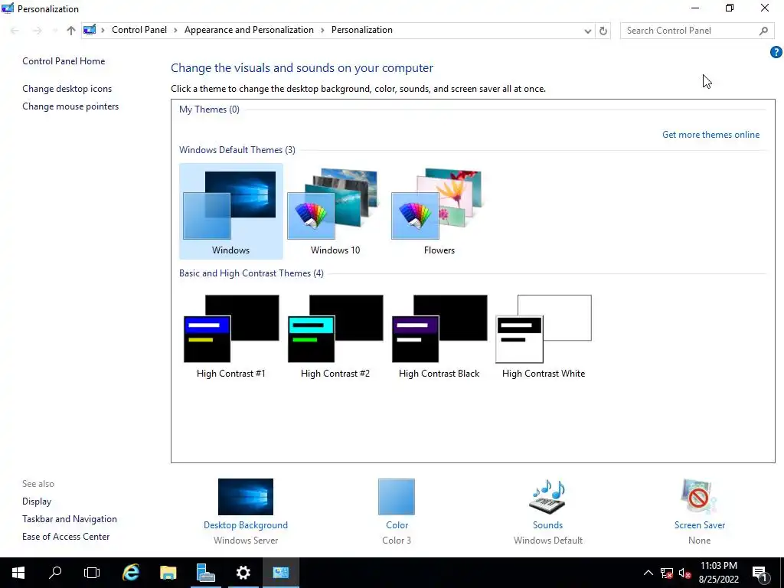Click the Screen Saver link text
Screen dimensions: 784x588
700,525
